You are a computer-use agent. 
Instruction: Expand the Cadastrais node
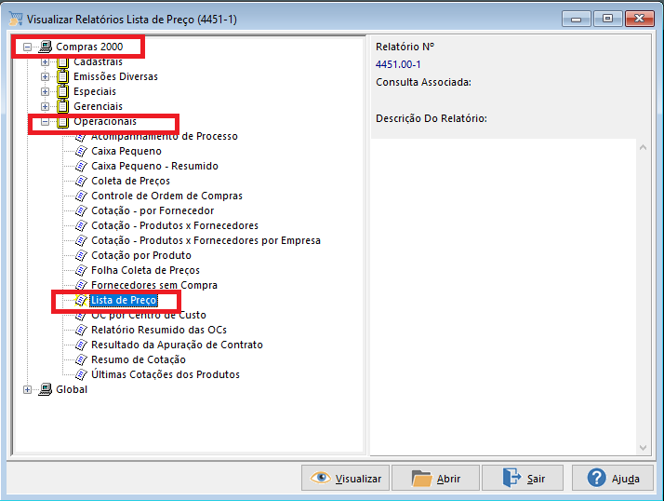[x=45, y=62]
